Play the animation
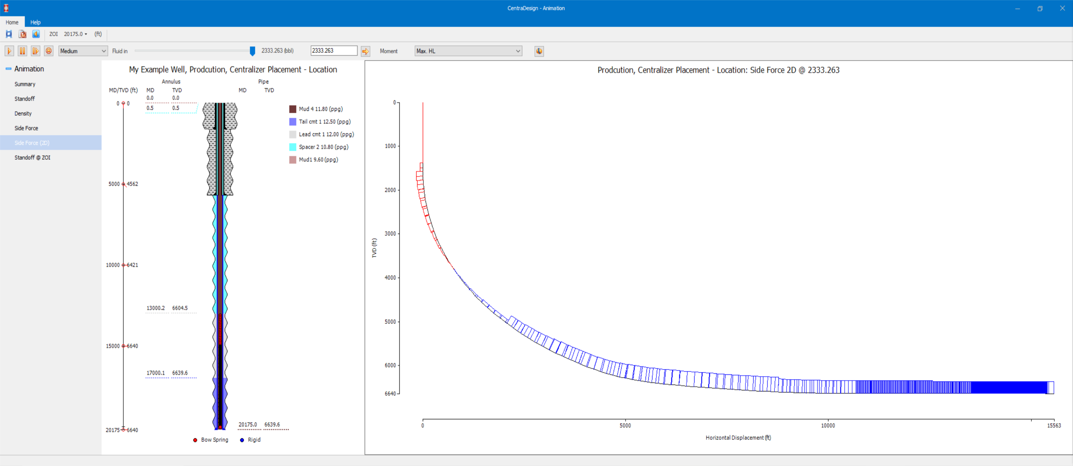The width and height of the screenshot is (1073, 466). (x=9, y=51)
